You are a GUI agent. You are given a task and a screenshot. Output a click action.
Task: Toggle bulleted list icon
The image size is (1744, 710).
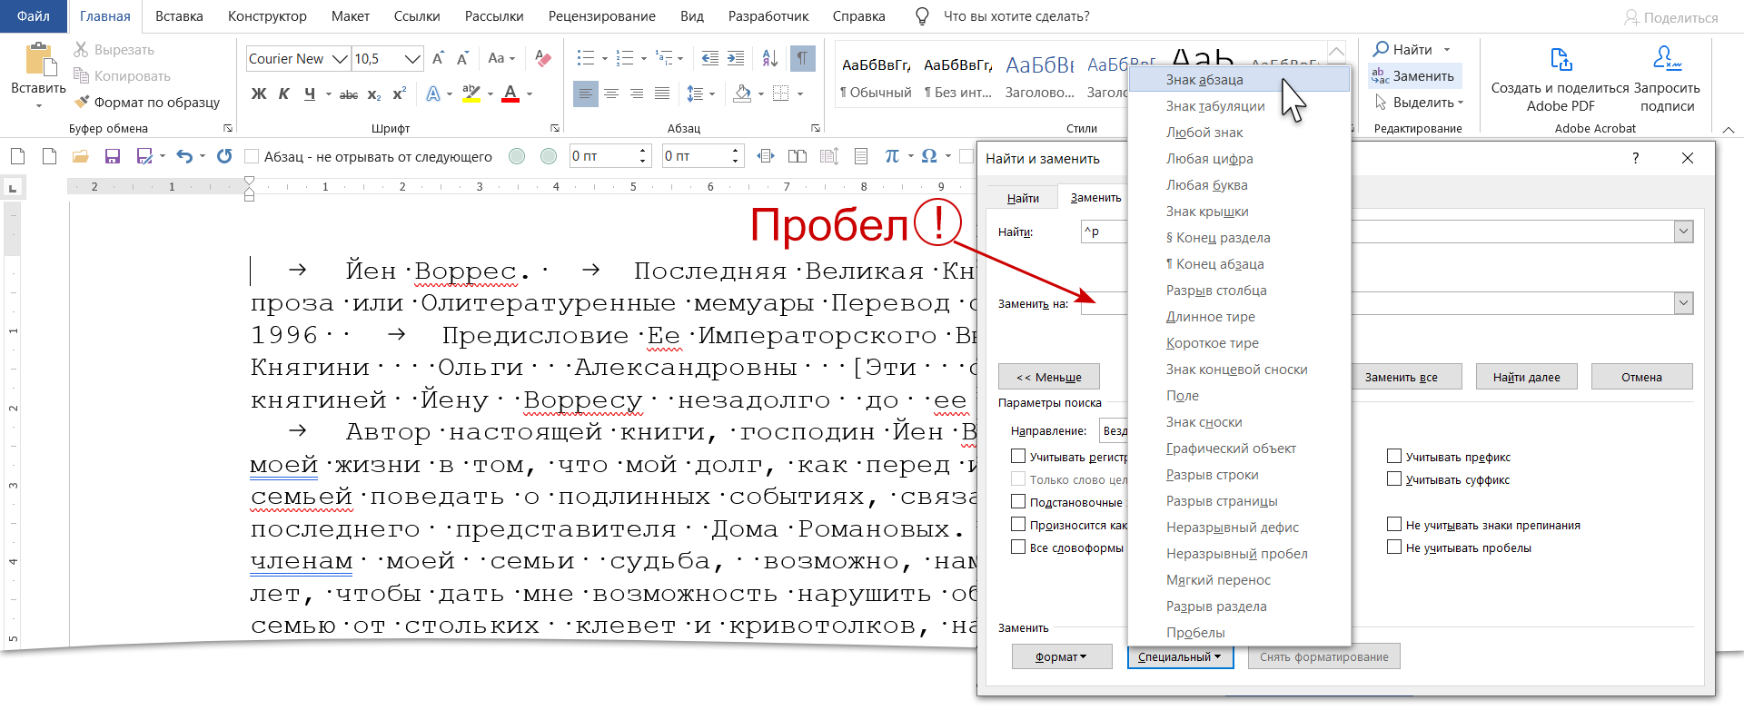586,59
